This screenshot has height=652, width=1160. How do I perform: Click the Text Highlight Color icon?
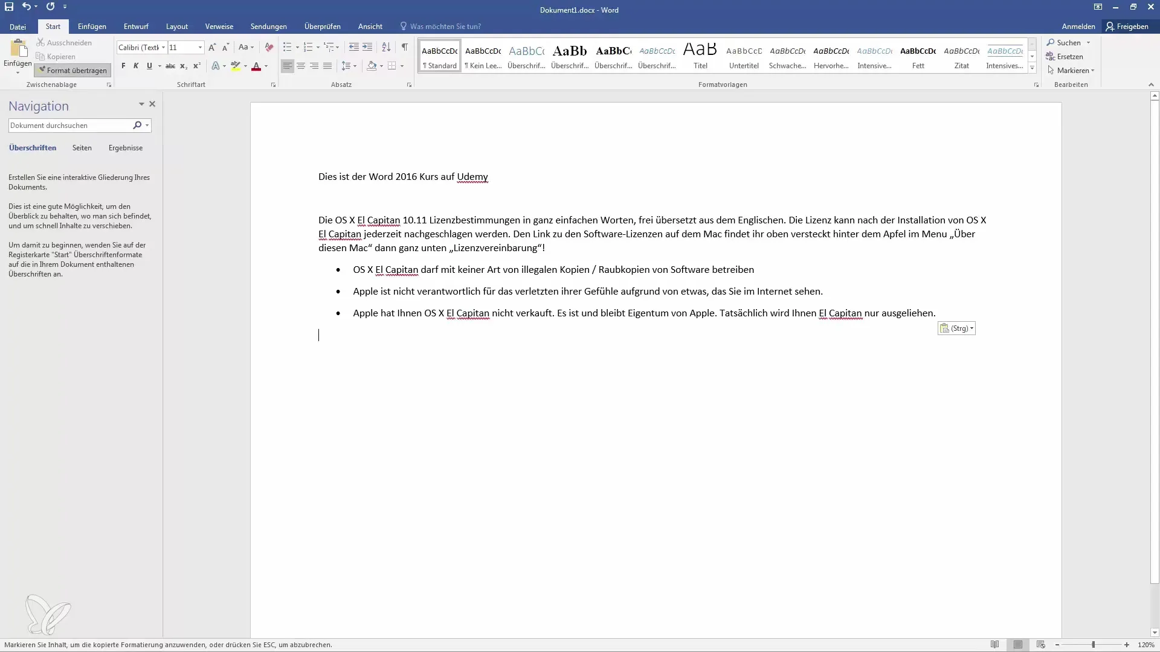[236, 65]
